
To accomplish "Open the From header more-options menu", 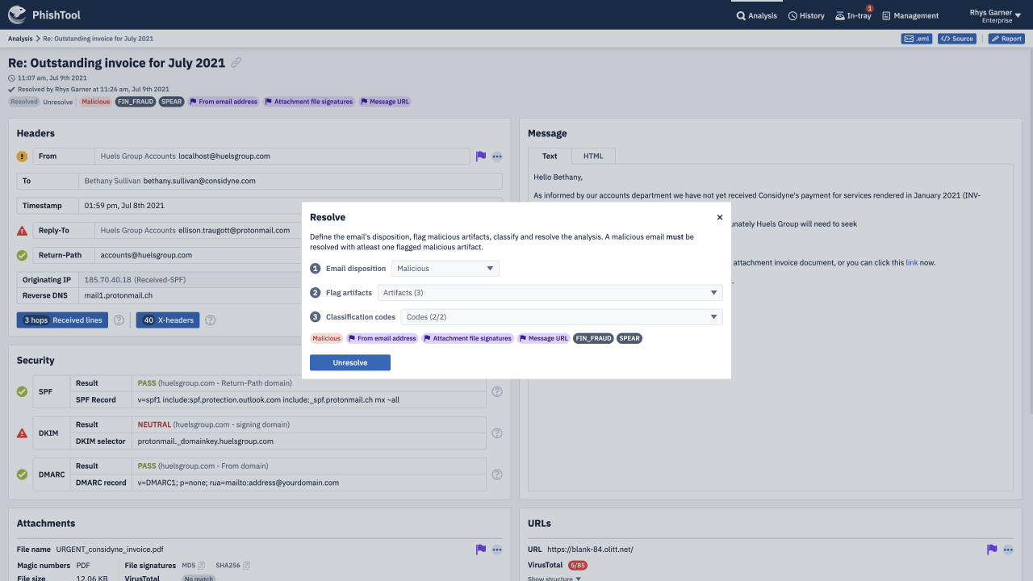I will pos(497,157).
